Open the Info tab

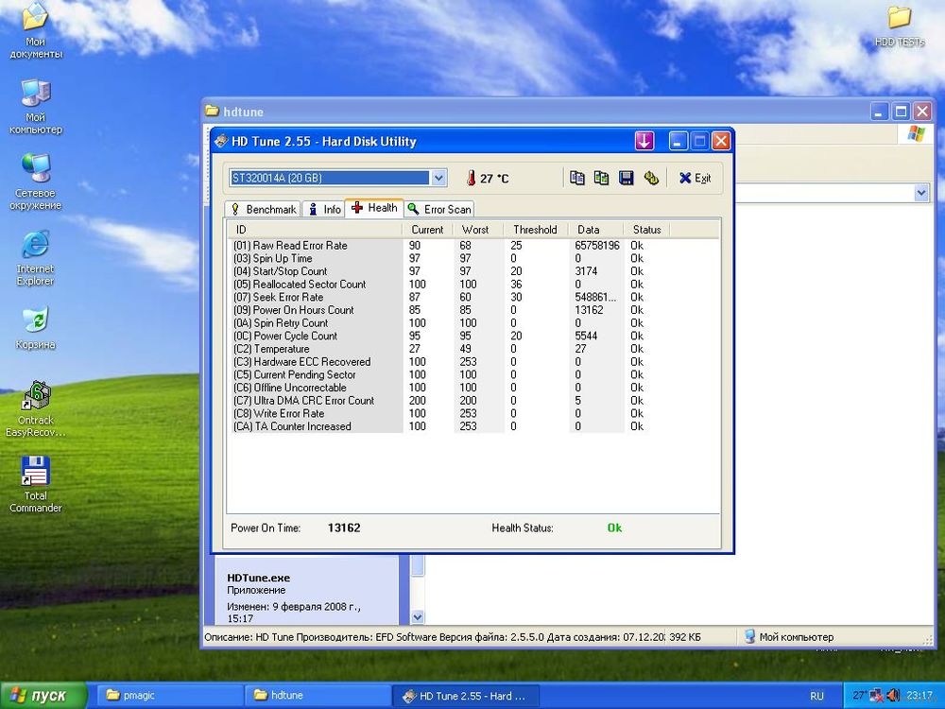tap(324, 209)
